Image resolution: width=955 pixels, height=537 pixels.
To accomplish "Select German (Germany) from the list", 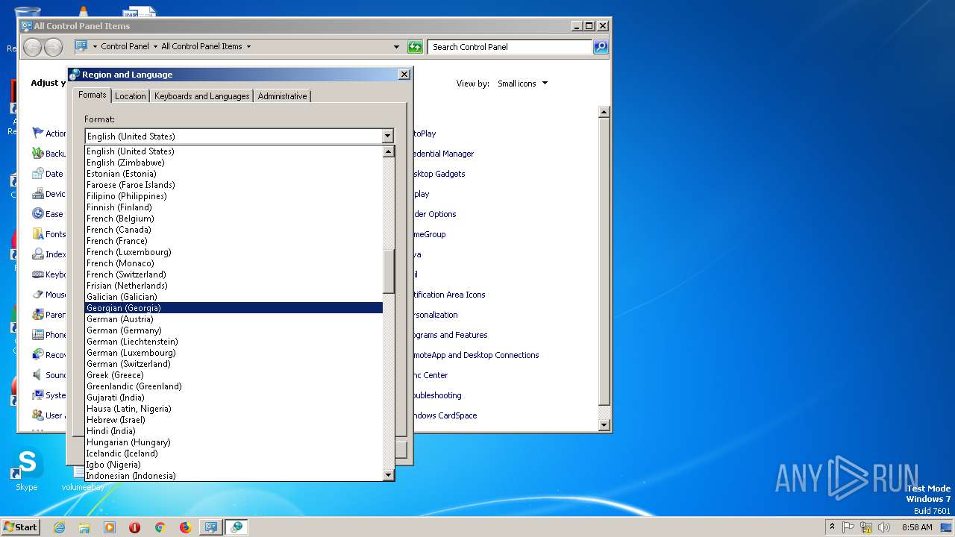I will (234, 330).
